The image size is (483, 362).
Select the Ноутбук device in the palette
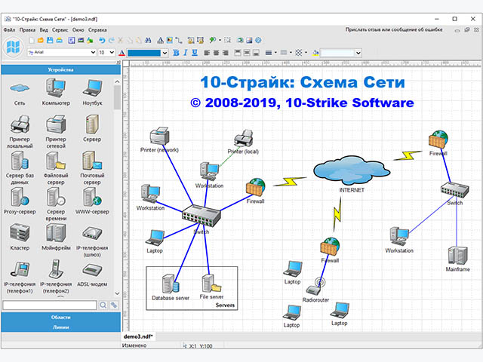(x=92, y=90)
